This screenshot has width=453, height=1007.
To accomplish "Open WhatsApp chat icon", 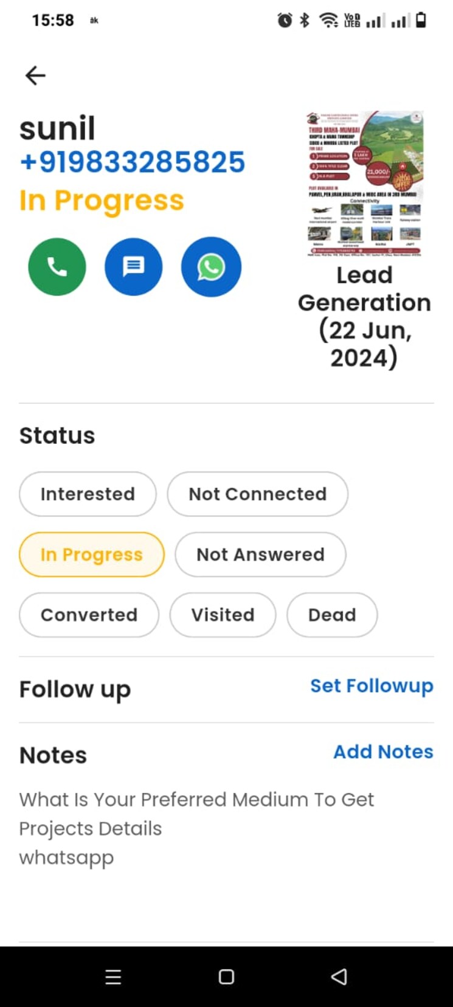I will point(211,267).
